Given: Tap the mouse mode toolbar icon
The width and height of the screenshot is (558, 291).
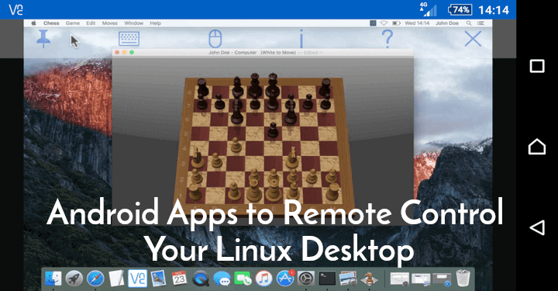Looking at the screenshot, I should click(x=215, y=39).
